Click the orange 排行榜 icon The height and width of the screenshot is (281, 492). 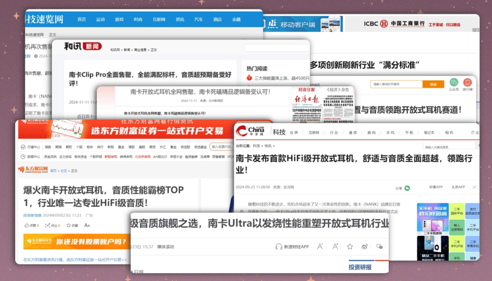(468, 82)
